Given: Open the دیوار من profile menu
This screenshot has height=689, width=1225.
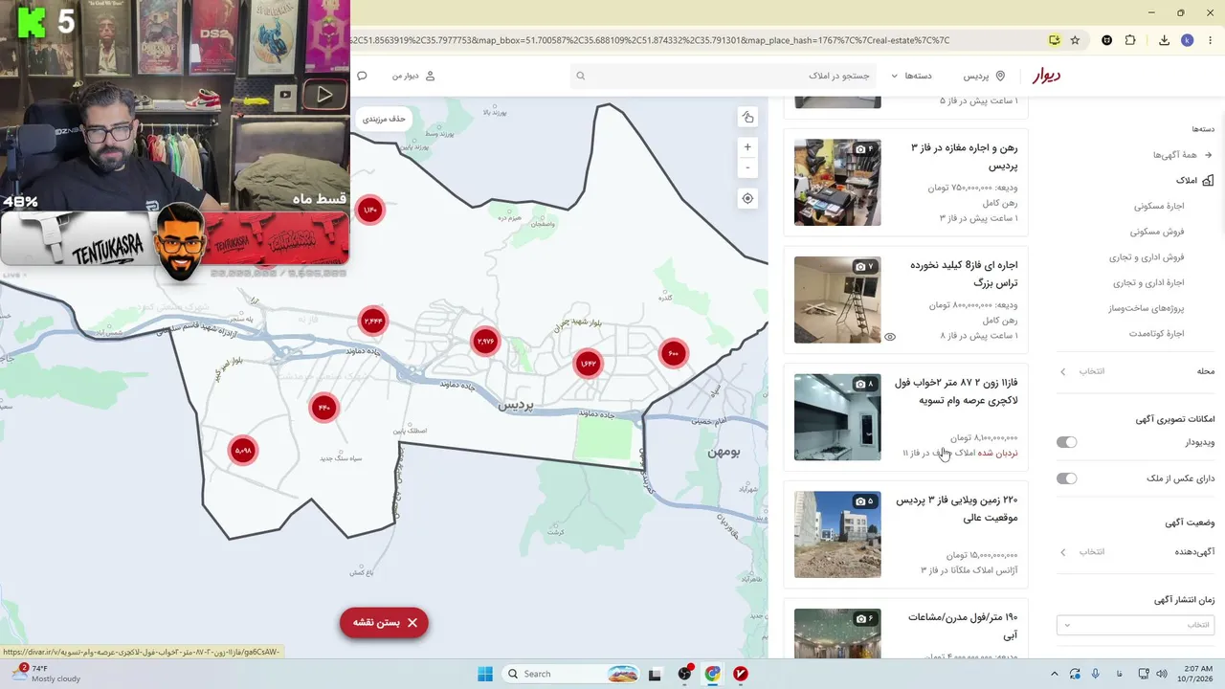Looking at the screenshot, I should click(x=412, y=76).
